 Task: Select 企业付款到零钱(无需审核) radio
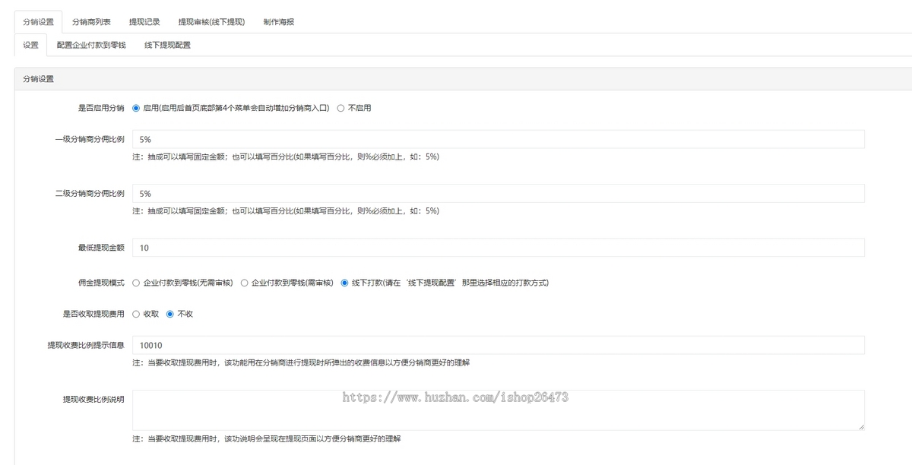pos(136,283)
